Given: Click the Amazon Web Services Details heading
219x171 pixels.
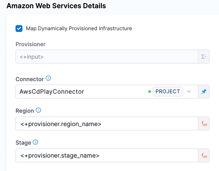Looking at the screenshot, I should (56, 6).
